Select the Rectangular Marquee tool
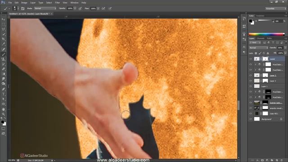This screenshot has width=288, height=162. tap(3, 24)
